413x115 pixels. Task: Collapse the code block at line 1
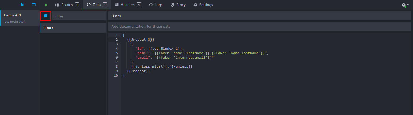pos(120,35)
